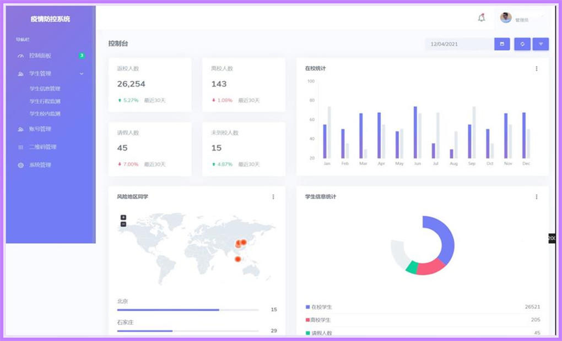Screen dimensions: 562x341
Task: Click the southernmost orange marker on the map
Action: (x=237, y=259)
